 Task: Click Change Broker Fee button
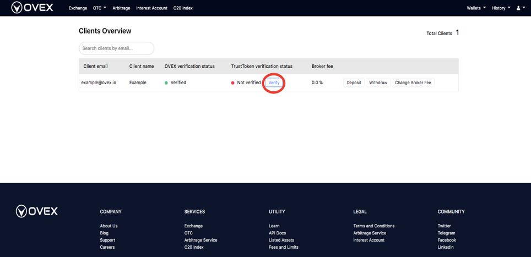413,83
